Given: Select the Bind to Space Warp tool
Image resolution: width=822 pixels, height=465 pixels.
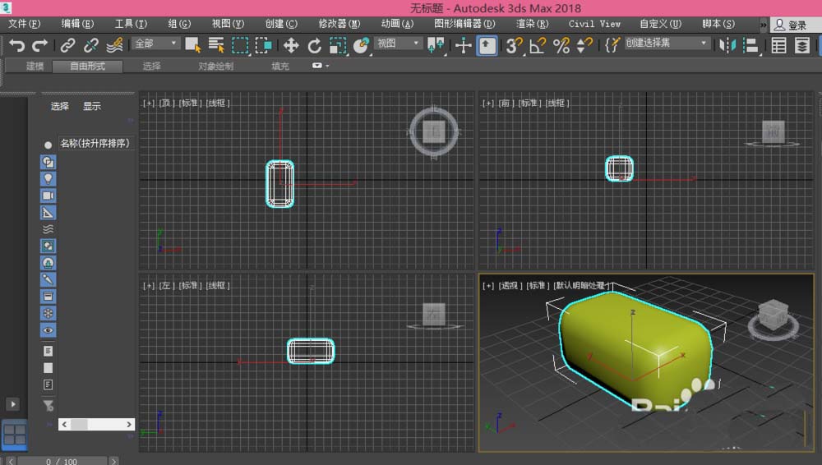Looking at the screenshot, I should pyautogui.click(x=114, y=46).
